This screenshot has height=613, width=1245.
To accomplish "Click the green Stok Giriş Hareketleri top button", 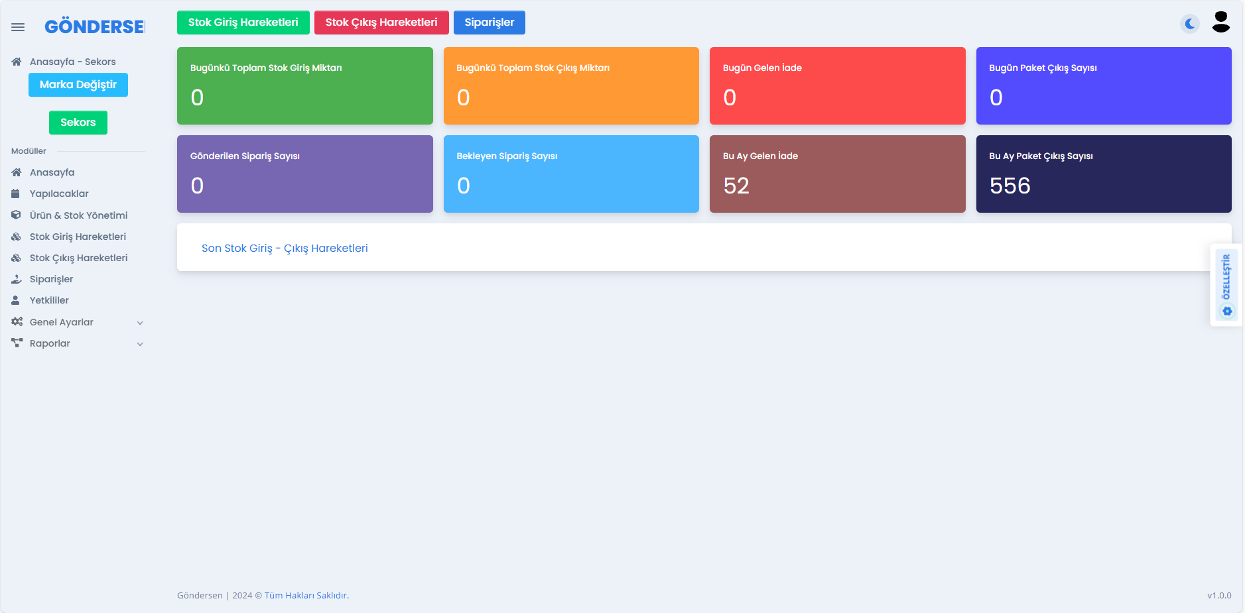I will 243,23.
